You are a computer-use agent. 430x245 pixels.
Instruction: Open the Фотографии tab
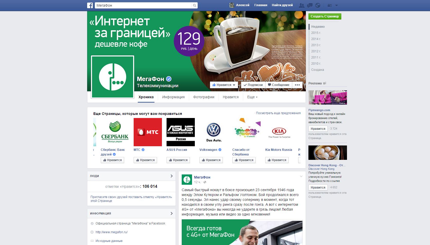pos(204,97)
